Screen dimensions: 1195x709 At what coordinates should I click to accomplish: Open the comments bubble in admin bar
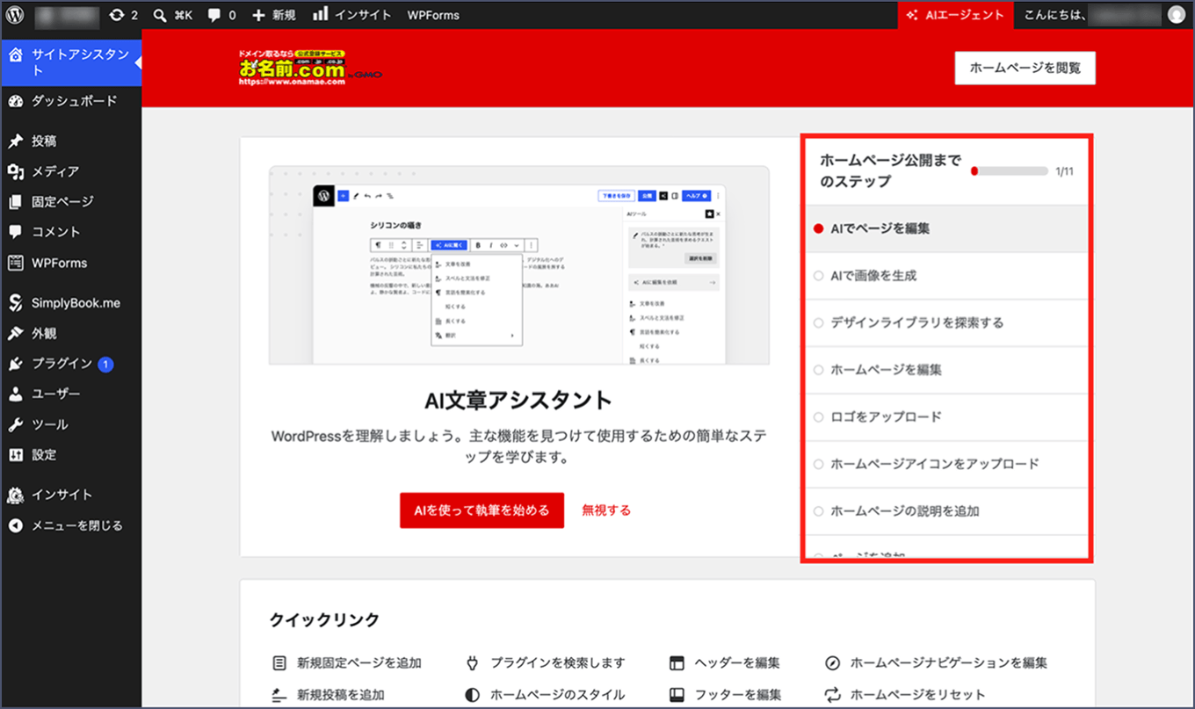point(214,15)
